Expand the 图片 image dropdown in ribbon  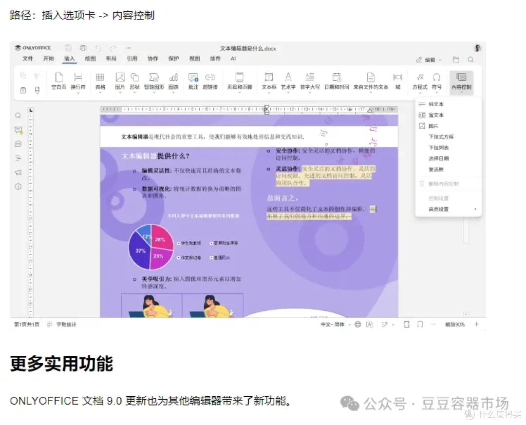pyautogui.click(x=120, y=93)
